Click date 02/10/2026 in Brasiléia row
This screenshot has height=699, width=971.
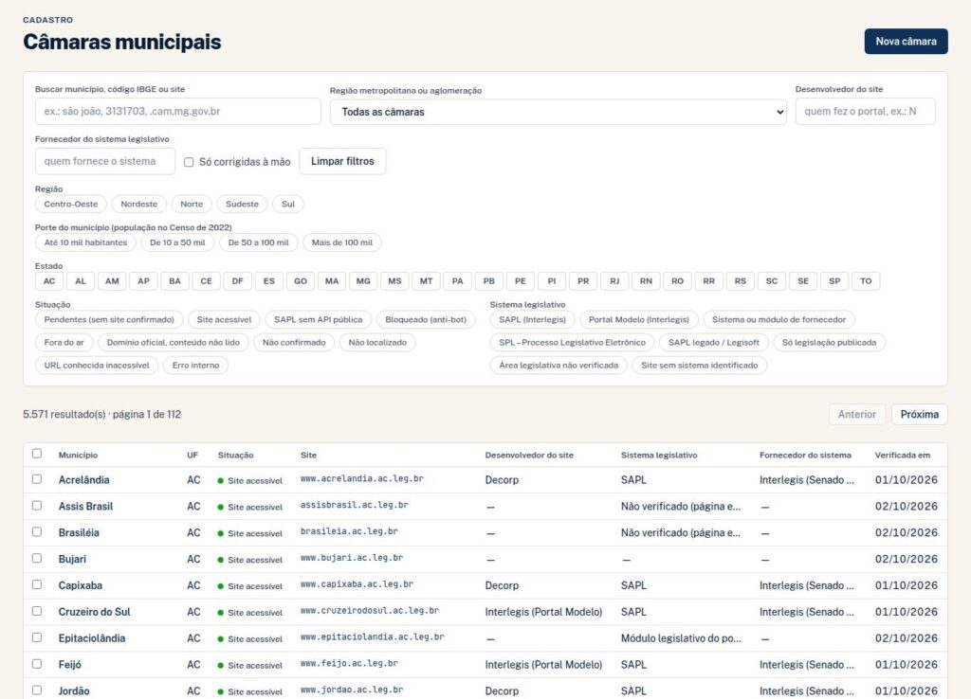pyautogui.click(x=906, y=532)
